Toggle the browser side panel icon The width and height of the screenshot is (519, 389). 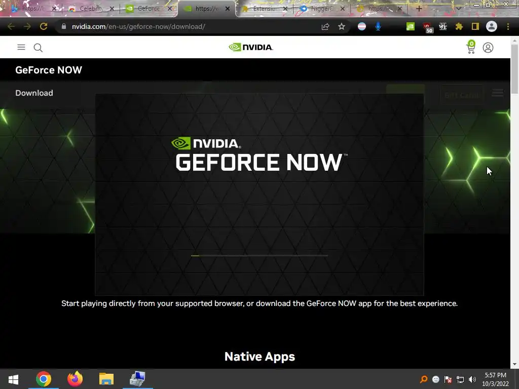(x=475, y=26)
